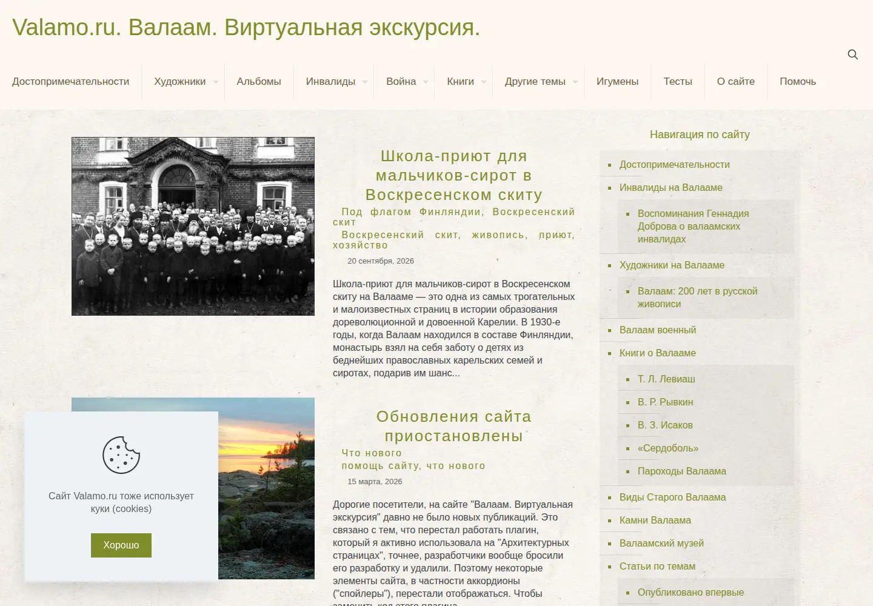Follow the хозяйство tag link
This screenshot has width=873, height=606.
pos(360,245)
